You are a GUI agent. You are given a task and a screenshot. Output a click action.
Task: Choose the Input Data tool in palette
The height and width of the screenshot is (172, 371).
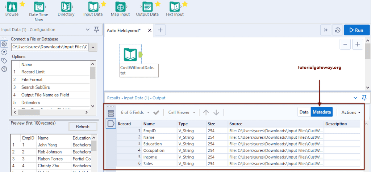93,7
